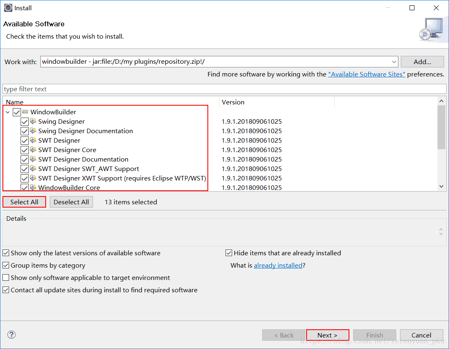Click the WindowBuilder category icon

25,112
